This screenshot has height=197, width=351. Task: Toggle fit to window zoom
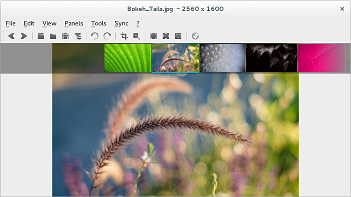pos(154,36)
